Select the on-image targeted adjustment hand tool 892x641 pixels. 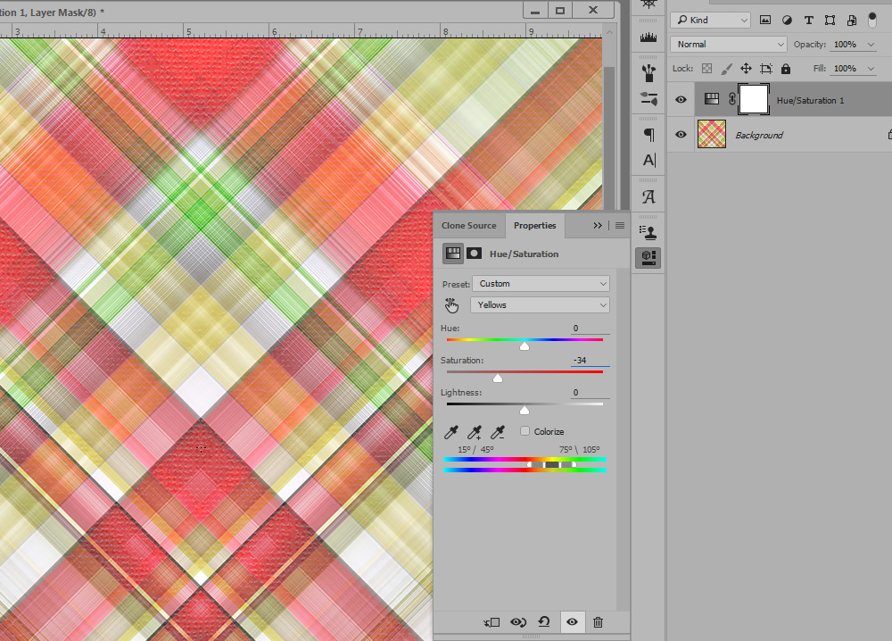451,305
